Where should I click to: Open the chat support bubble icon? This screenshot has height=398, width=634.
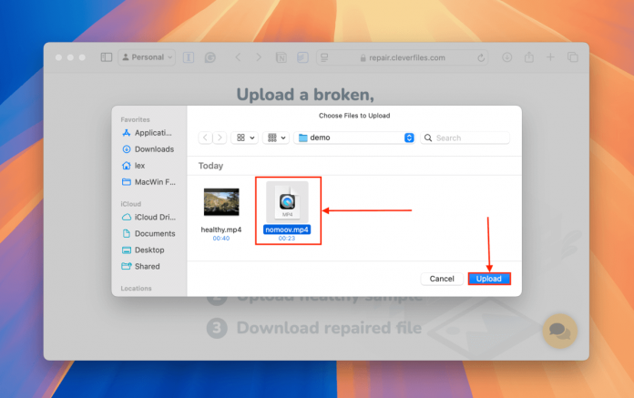coord(559,332)
